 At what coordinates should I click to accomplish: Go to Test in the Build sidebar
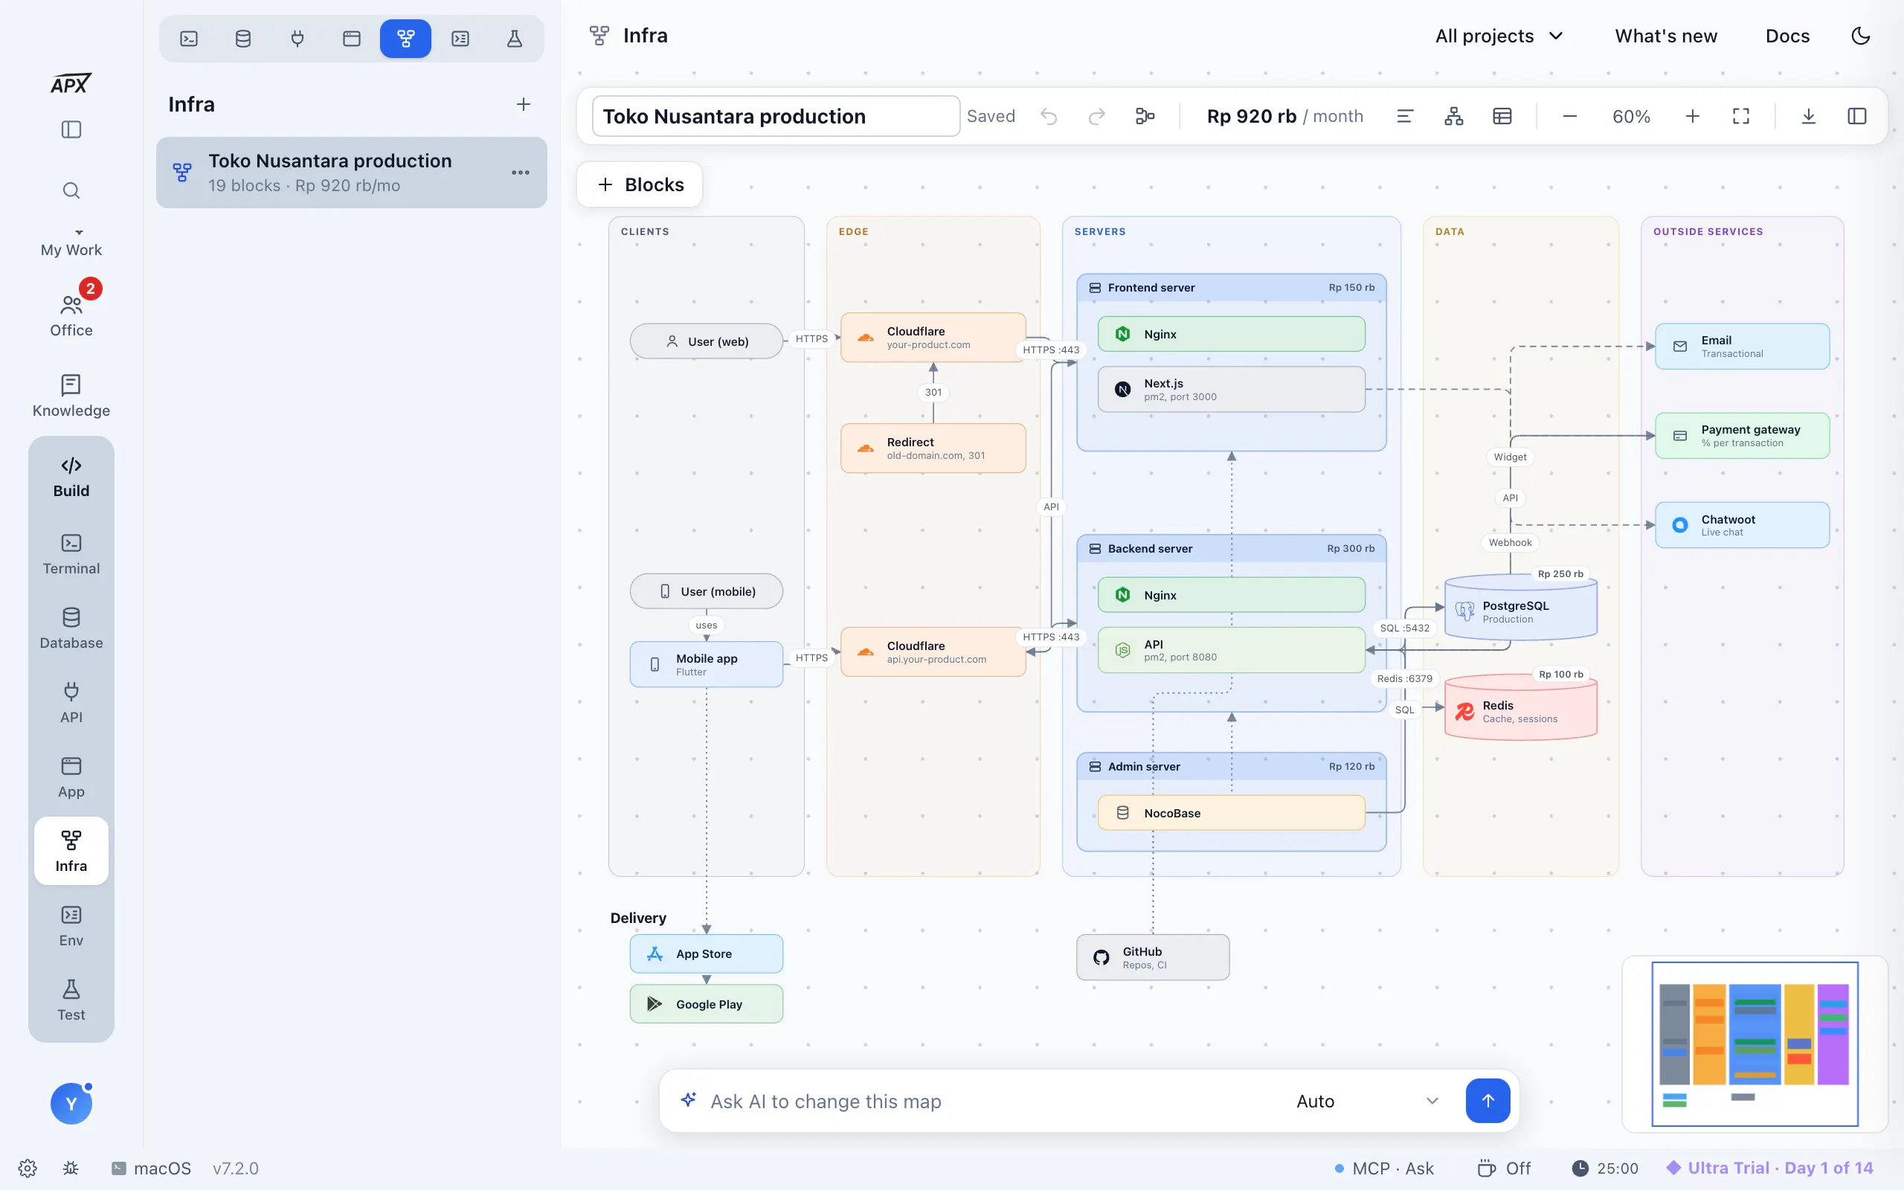[x=71, y=1000]
